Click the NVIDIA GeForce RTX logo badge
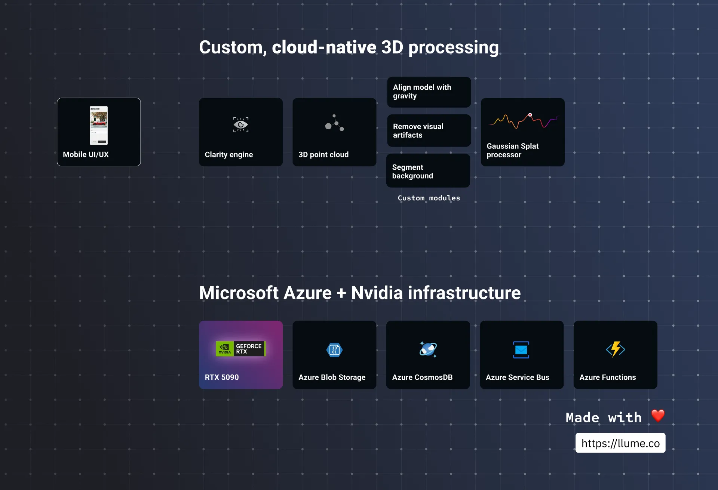Screen dimensions: 718x490 pyautogui.click(x=240, y=348)
